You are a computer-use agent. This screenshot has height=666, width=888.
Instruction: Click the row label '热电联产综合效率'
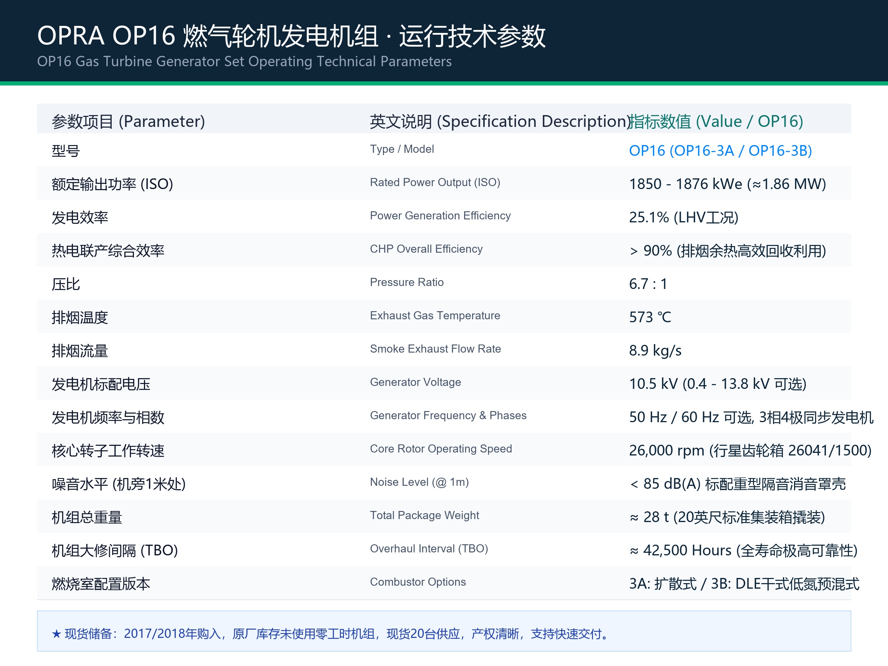[x=108, y=250]
